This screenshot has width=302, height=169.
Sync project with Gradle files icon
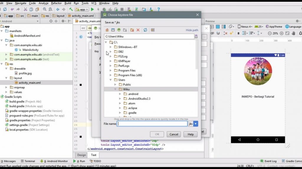[x=136, y=9]
